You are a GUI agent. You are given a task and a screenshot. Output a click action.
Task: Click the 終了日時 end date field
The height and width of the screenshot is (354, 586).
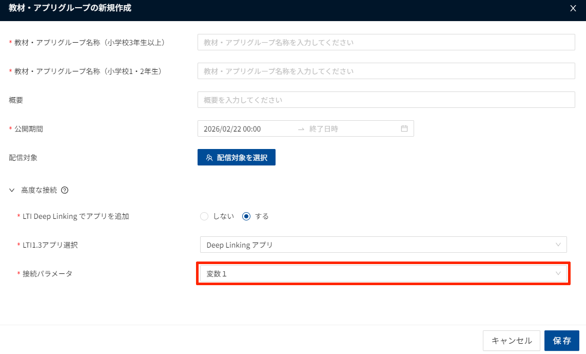tap(349, 129)
